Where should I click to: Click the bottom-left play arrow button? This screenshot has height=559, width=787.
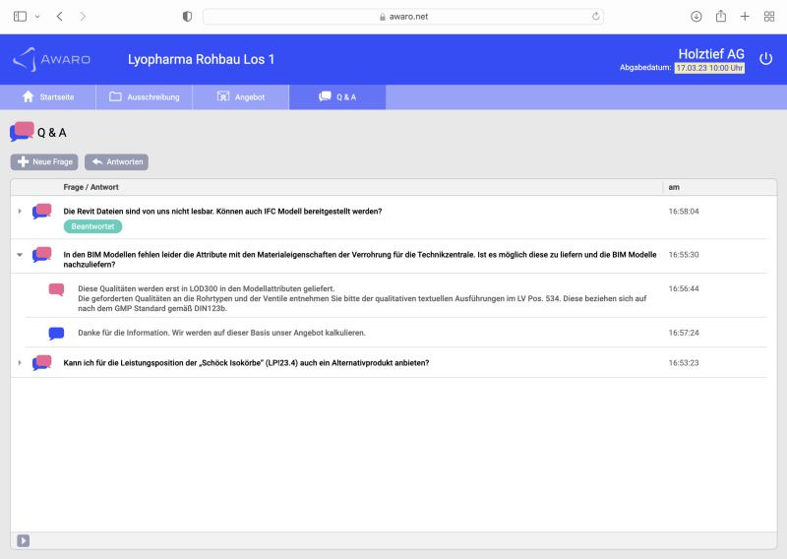tap(24, 540)
